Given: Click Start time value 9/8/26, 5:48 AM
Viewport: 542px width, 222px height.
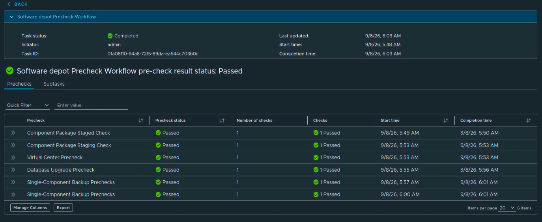Looking at the screenshot, I should pos(383,45).
